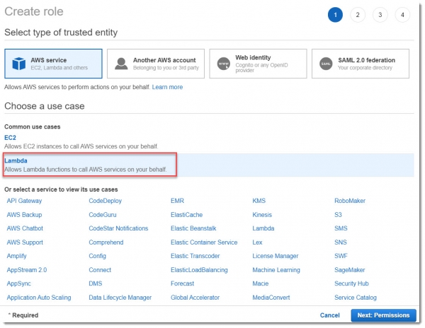Open the Learn more link
This screenshot has height=328, width=425.
pyautogui.click(x=167, y=87)
